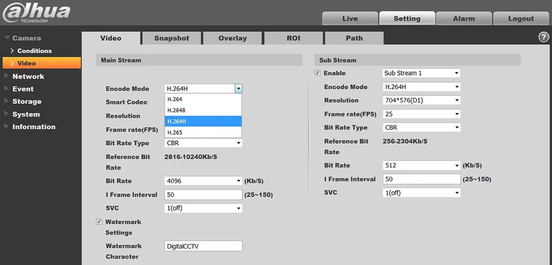Click the Watermark Character DigitalCCTV field
552x265 pixels.
coord(203,246)
